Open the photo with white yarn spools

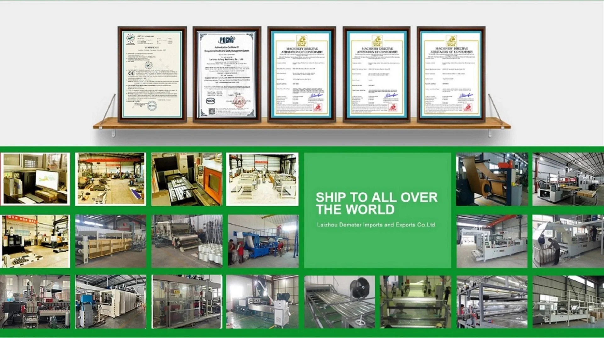tap(187, 241)
